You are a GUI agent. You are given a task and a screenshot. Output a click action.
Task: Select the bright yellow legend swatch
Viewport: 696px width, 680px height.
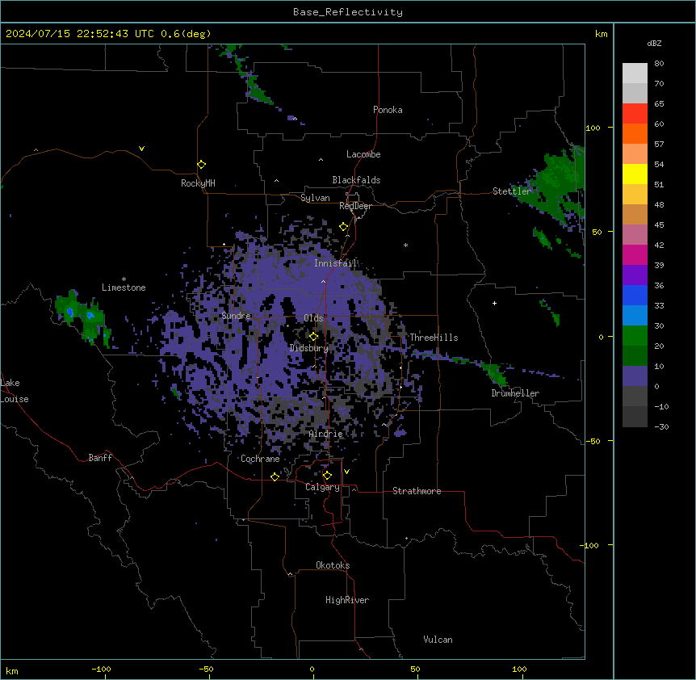(635, 174)
